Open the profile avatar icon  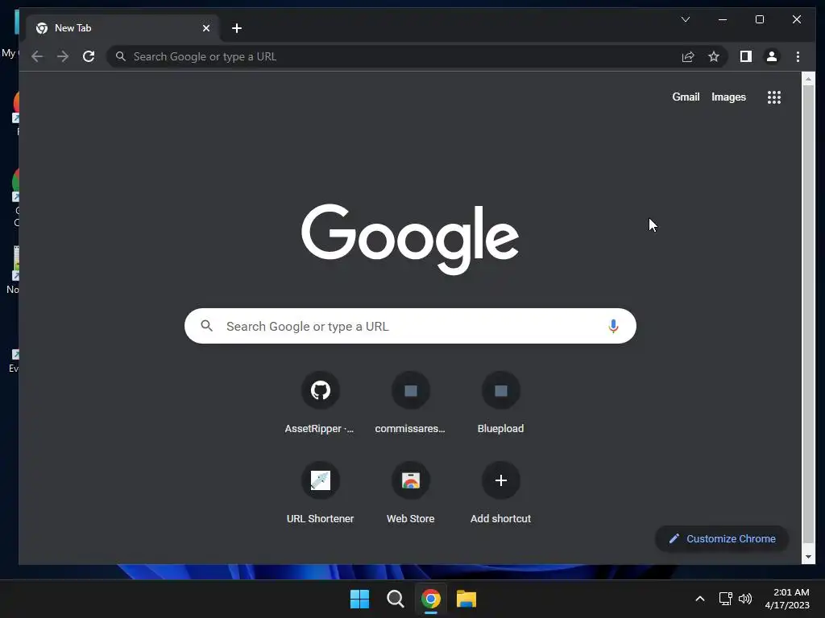(771, 57)
